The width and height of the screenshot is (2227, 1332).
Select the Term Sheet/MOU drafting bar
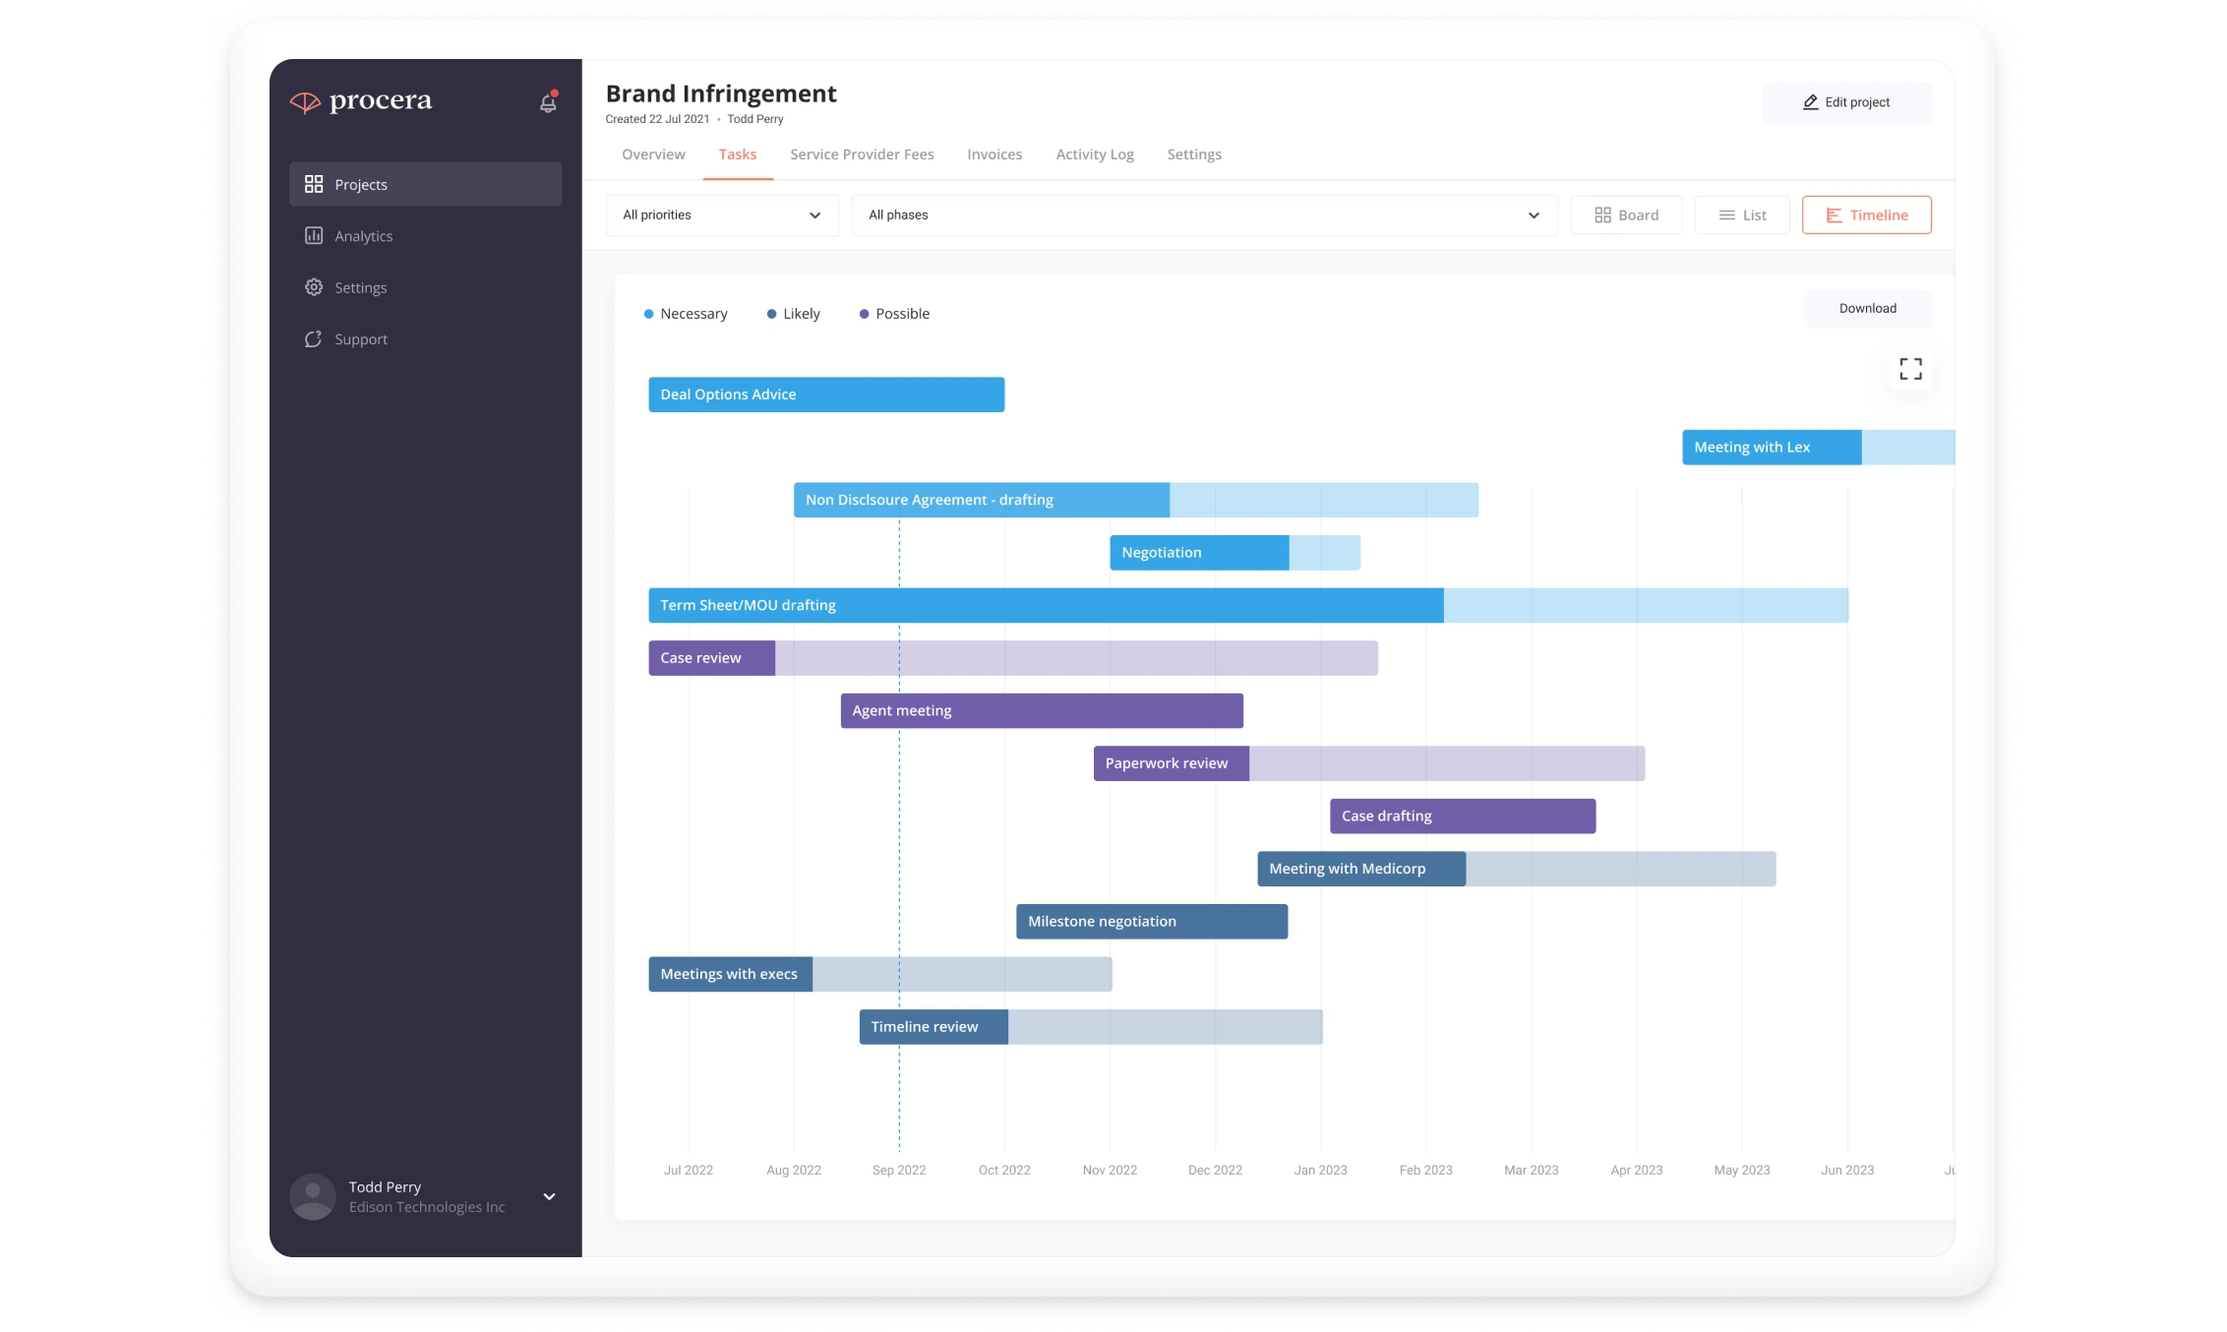1247,605
